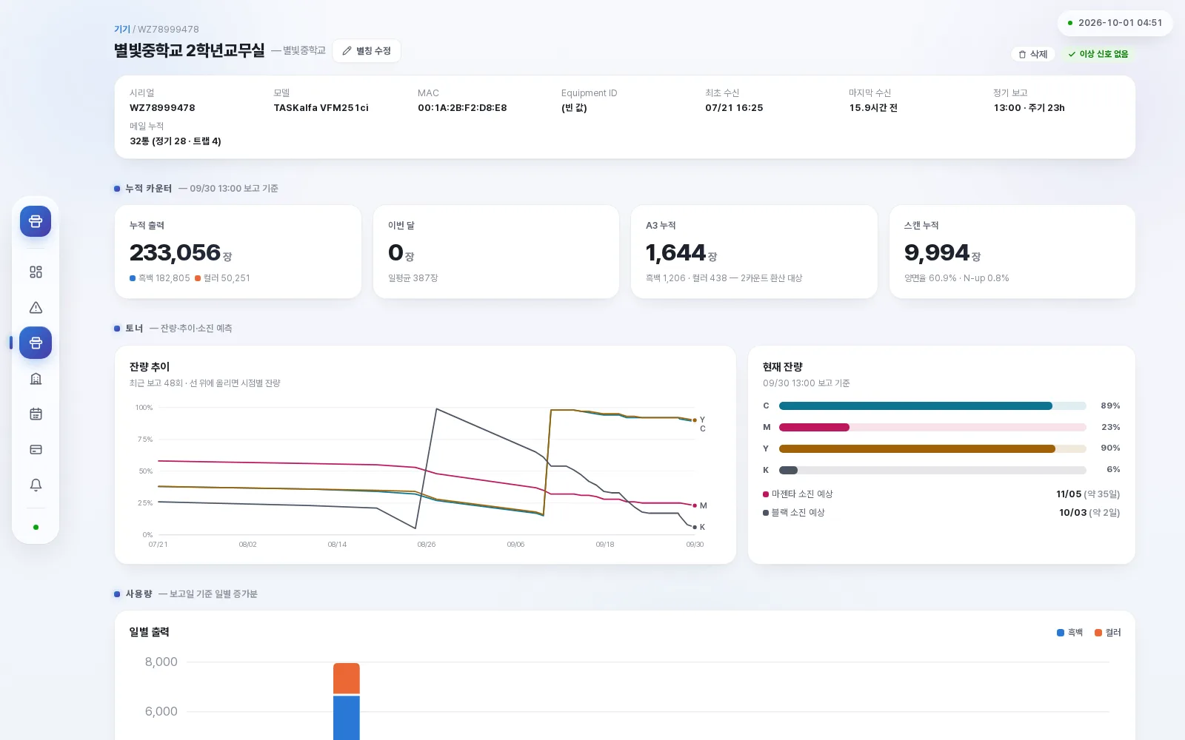The image size is (1185, 740).
Task: Open the notification bell icon
Action: tap(36, 485)
